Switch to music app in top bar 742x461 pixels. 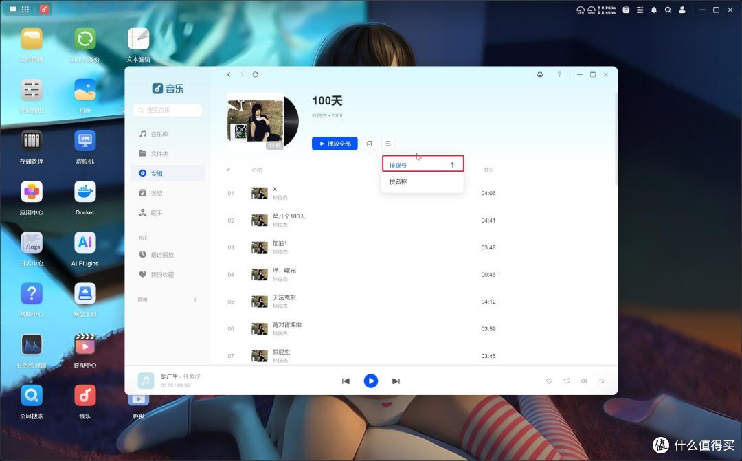44,10
